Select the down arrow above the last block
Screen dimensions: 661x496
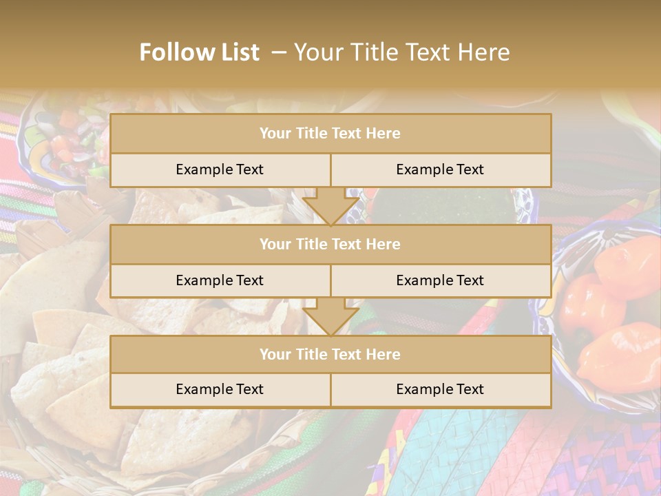(x=330, y=317)
